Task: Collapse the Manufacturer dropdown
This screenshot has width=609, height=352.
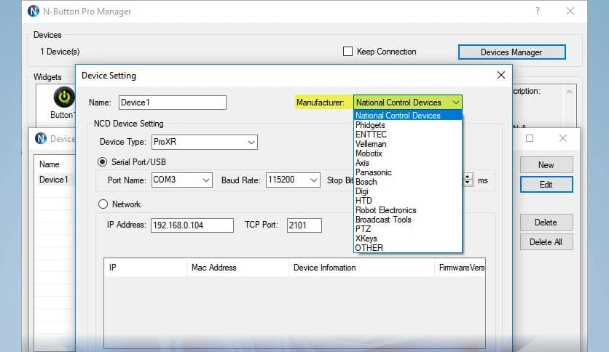Action: click(x=455, y=103)
